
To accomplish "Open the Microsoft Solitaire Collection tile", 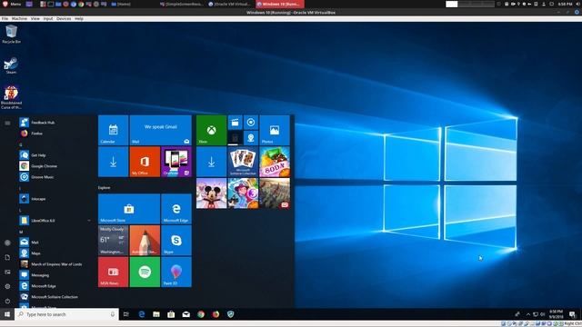I will [243, 162].
